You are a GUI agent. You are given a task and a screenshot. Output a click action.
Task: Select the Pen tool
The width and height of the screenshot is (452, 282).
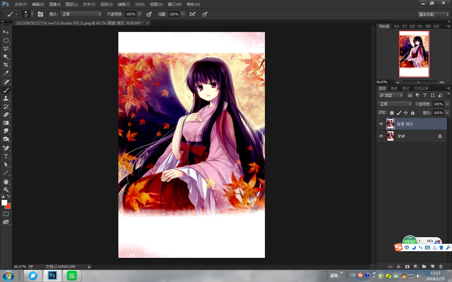click(6, 148)
